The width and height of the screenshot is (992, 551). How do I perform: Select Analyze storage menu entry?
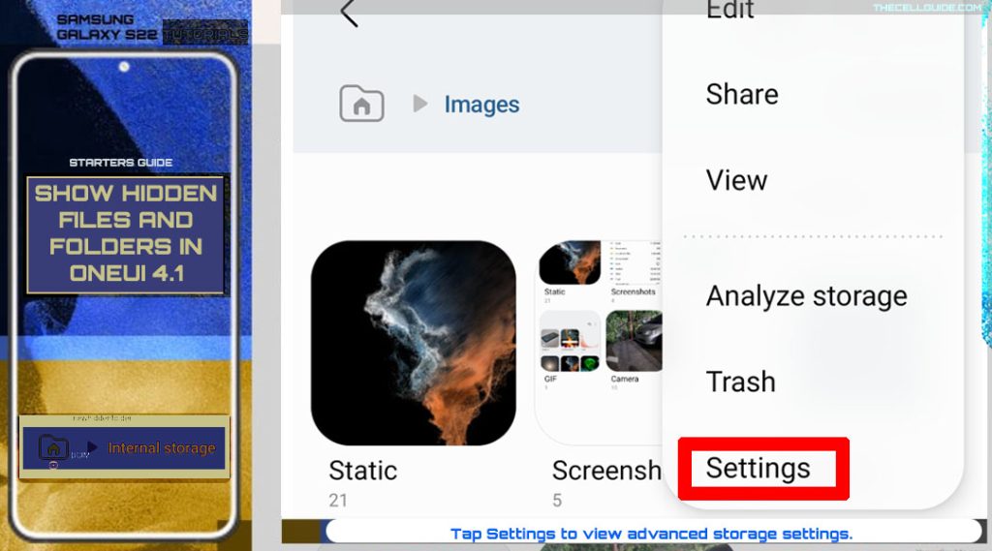[x=807, y=296]
